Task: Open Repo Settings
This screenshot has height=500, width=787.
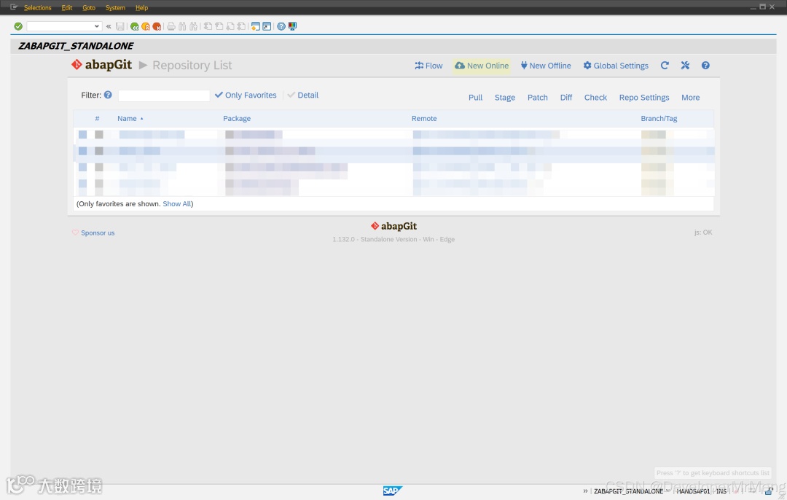Action: pyautogui.click(x=644, y=98)
